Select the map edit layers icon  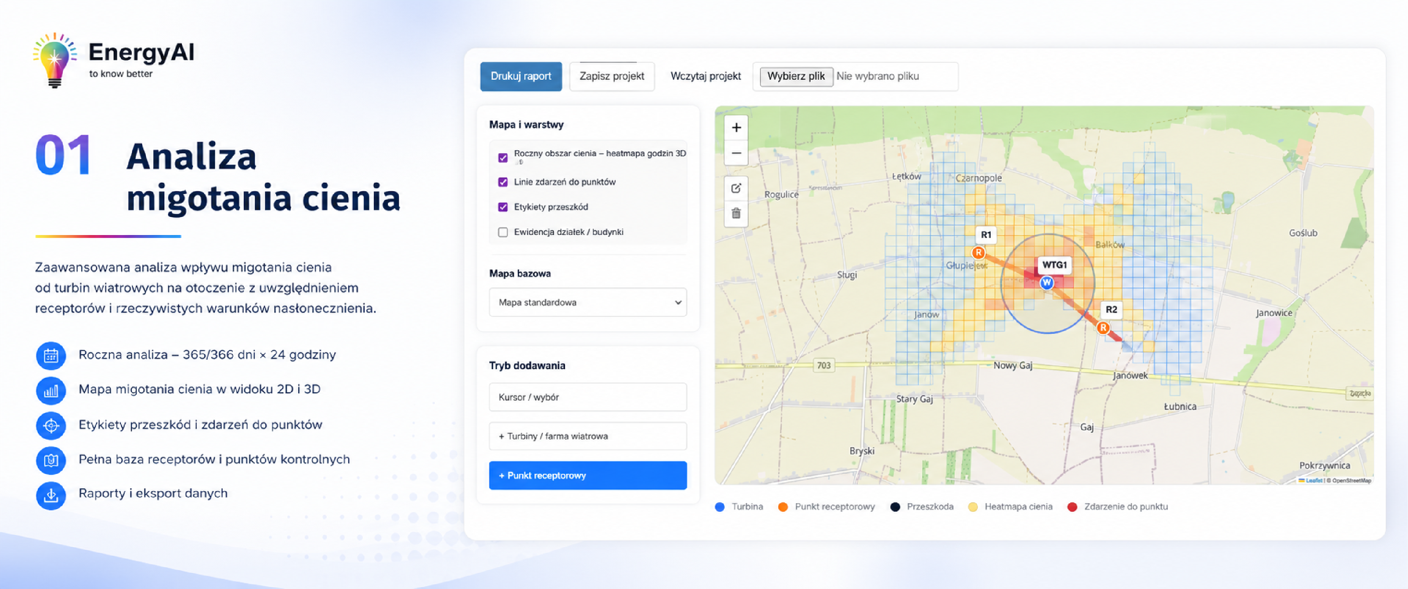(x=736, y=188)
